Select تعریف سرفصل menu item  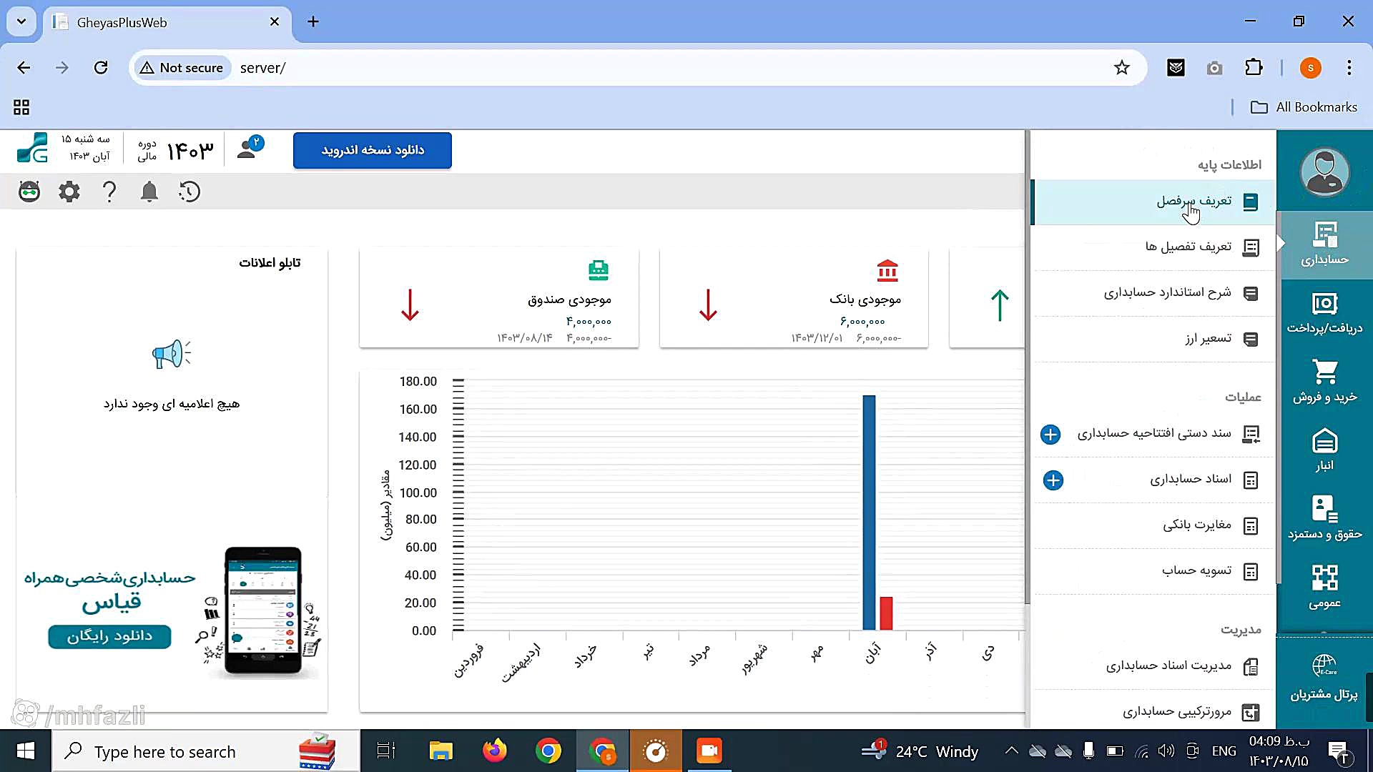[x=1153, y=202]
